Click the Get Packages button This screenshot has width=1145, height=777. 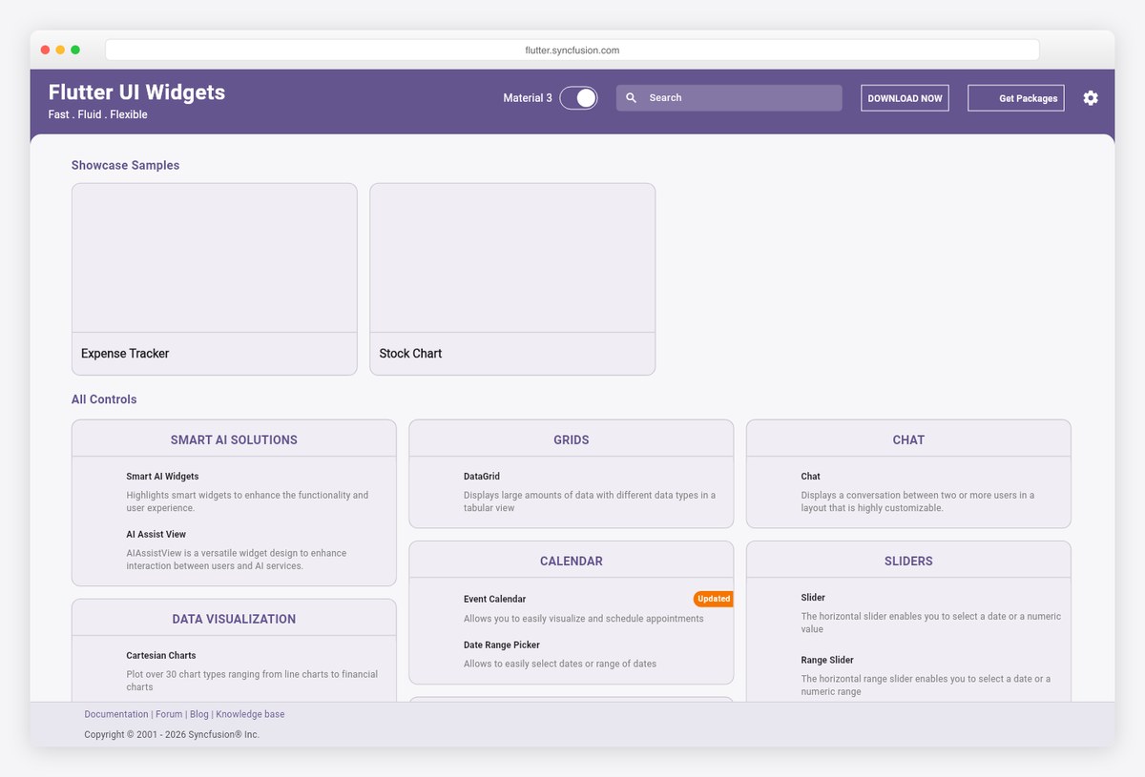pyautogui.click(x=1016, y=98)
